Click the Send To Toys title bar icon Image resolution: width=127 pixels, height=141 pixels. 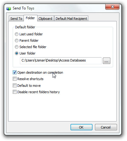click(x=8, y=9)
